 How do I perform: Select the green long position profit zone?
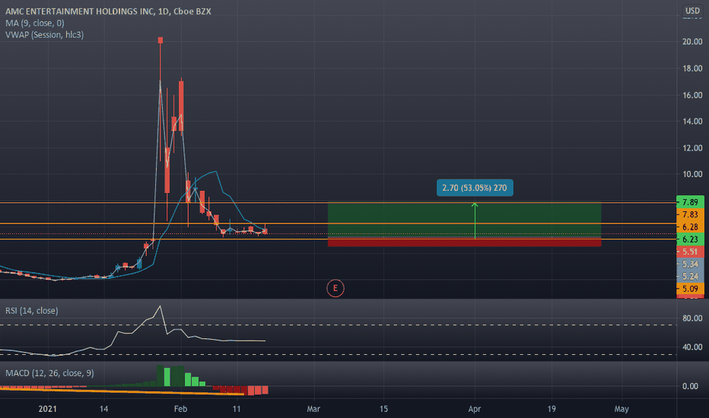tap(464, 220)
